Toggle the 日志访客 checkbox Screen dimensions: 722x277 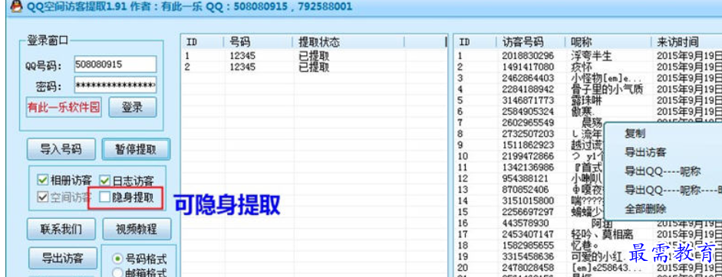click(x=105, y=180)
